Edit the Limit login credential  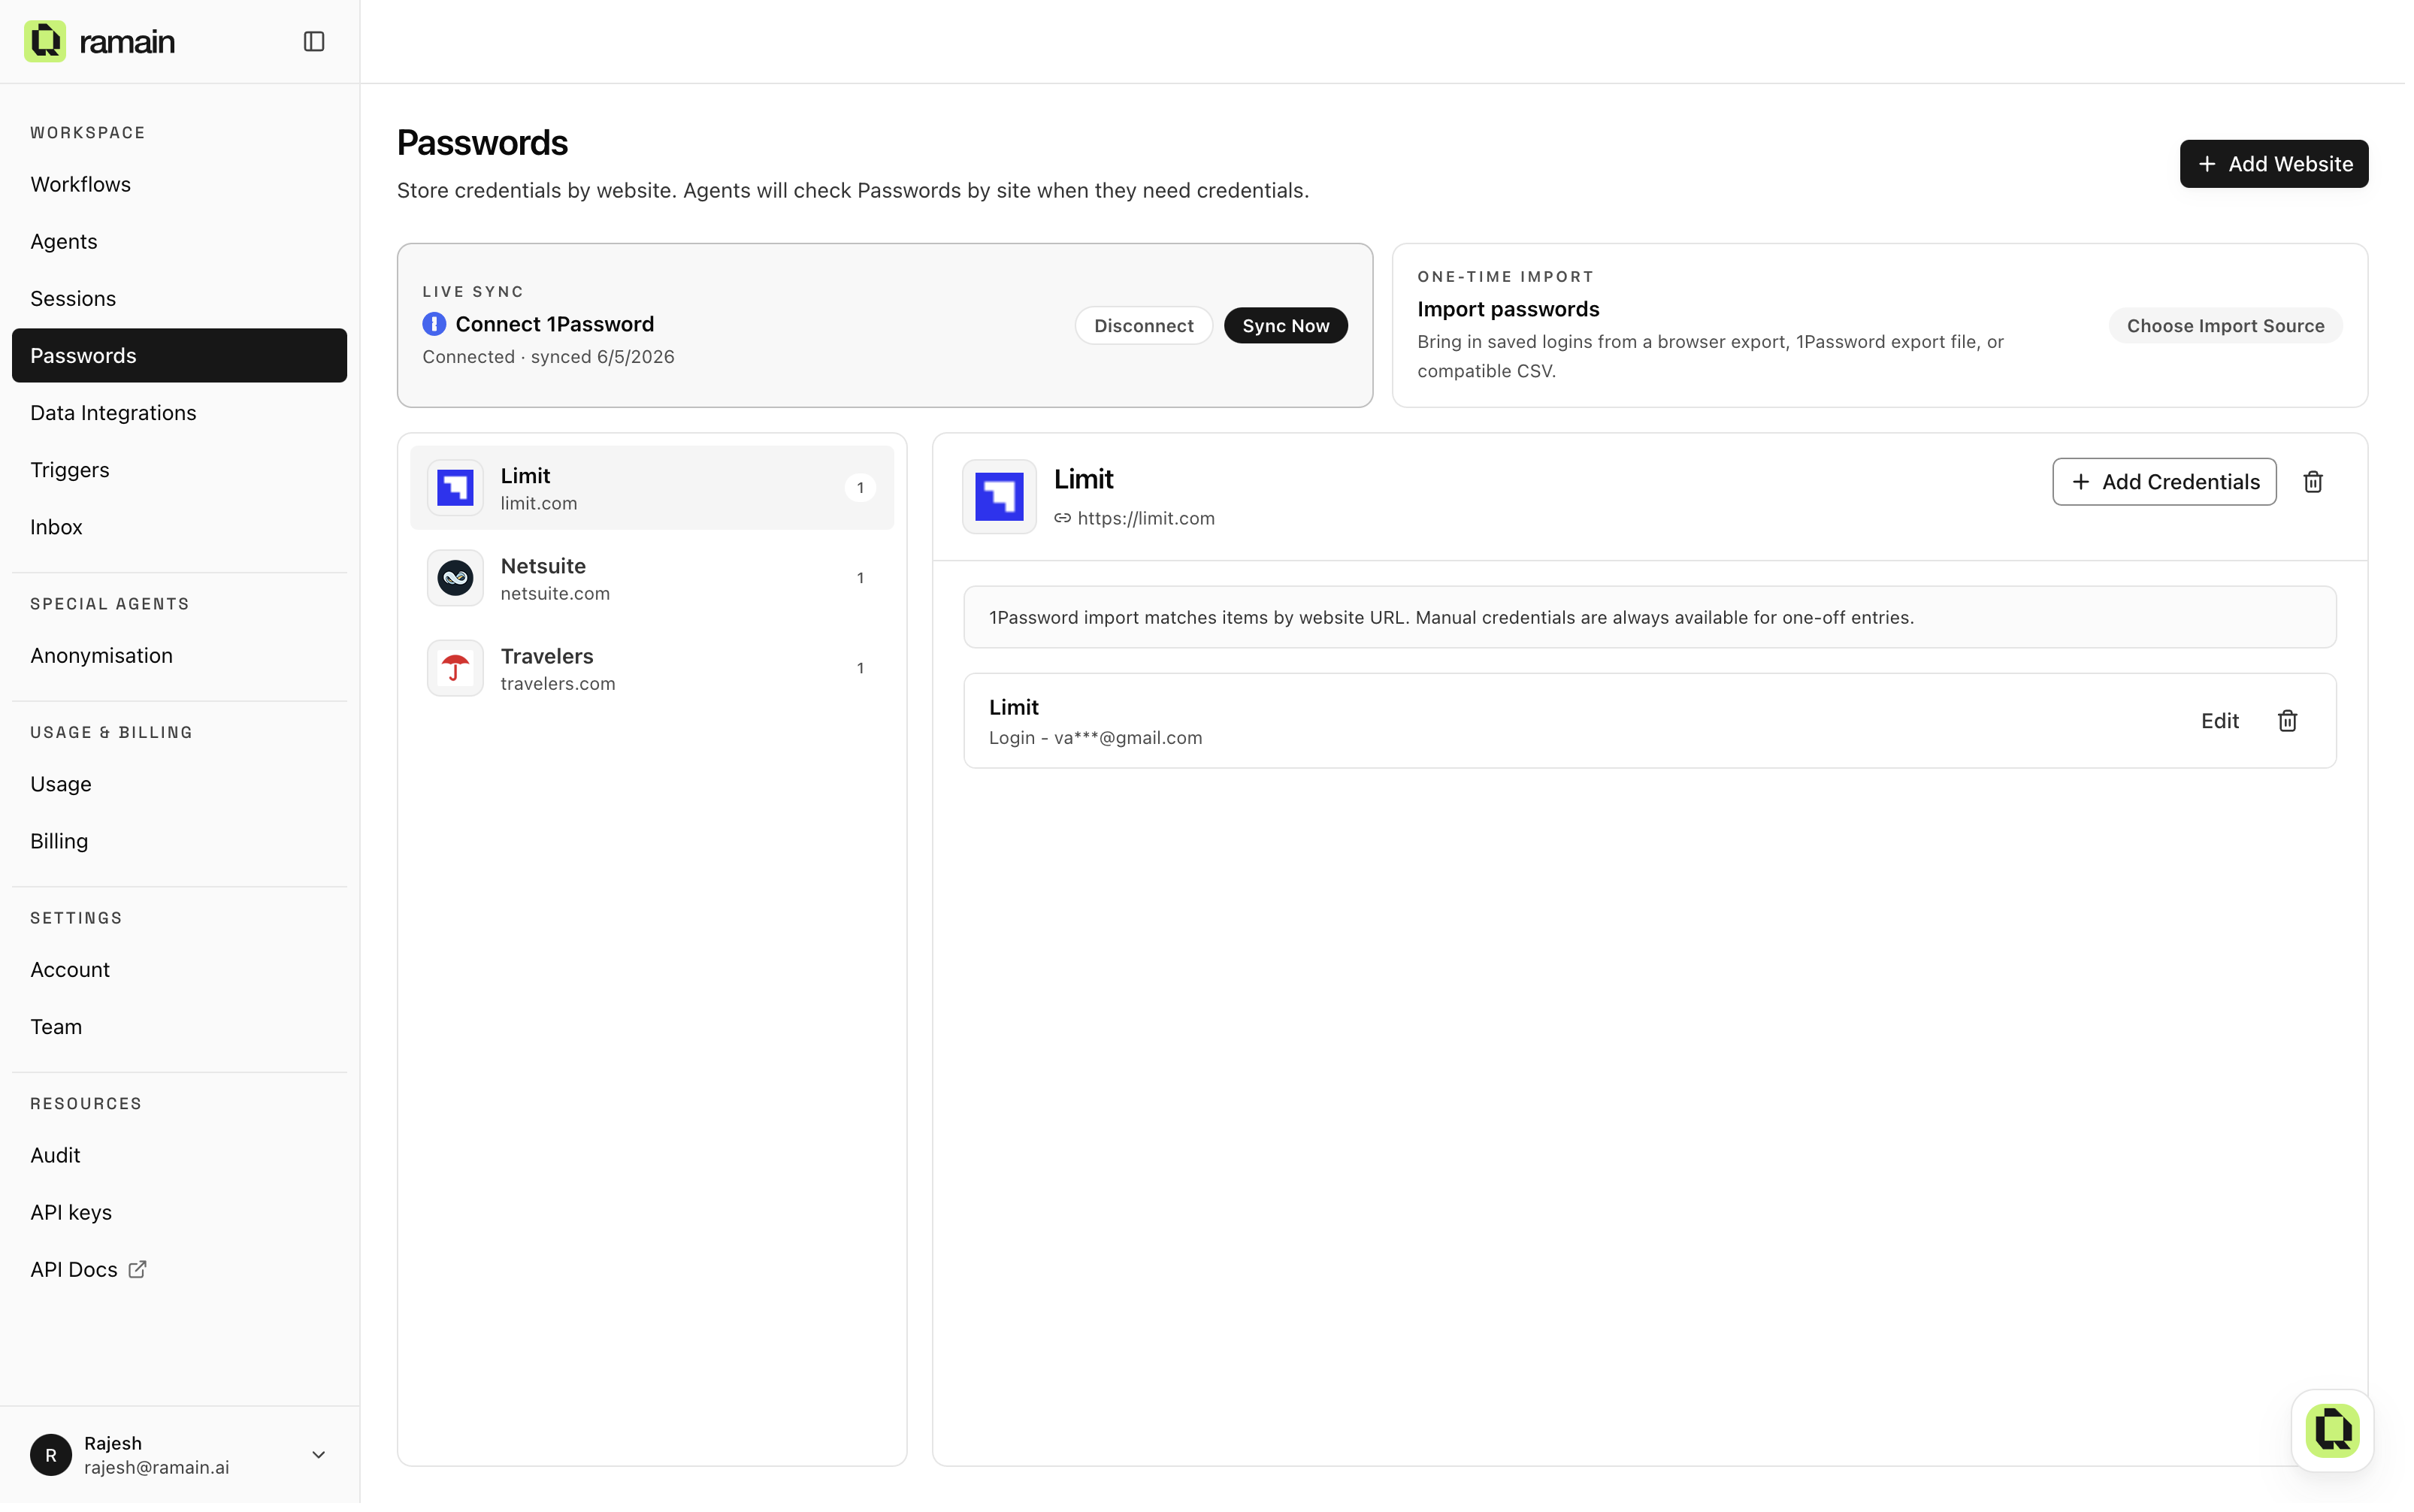coord(2219,721)
